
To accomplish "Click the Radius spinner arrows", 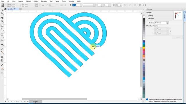I will [x=167, y=23].
